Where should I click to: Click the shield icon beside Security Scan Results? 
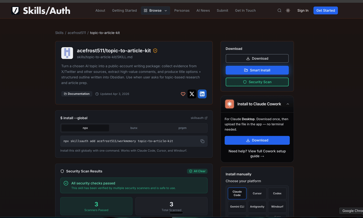tap(62, 171)
